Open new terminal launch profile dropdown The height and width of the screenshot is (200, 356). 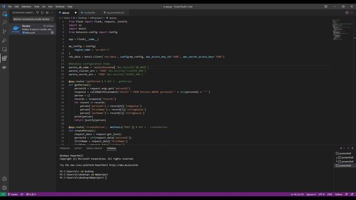point(344,148)
